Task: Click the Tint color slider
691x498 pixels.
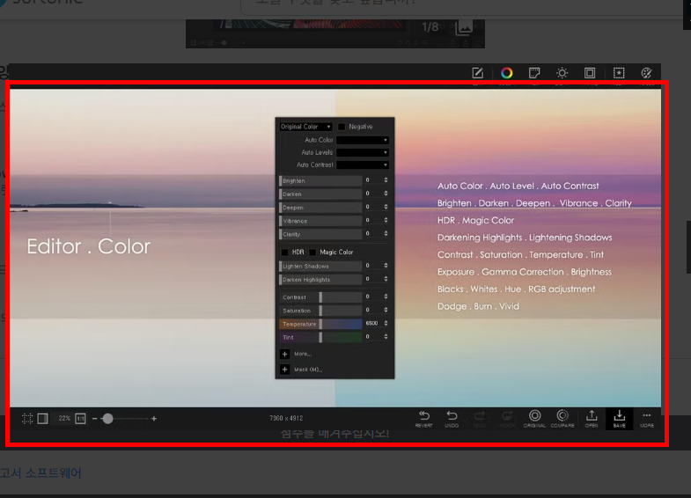Action: (x=320, y=337)
